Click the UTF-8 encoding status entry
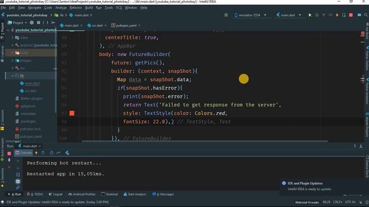 (x=350, y=202)
